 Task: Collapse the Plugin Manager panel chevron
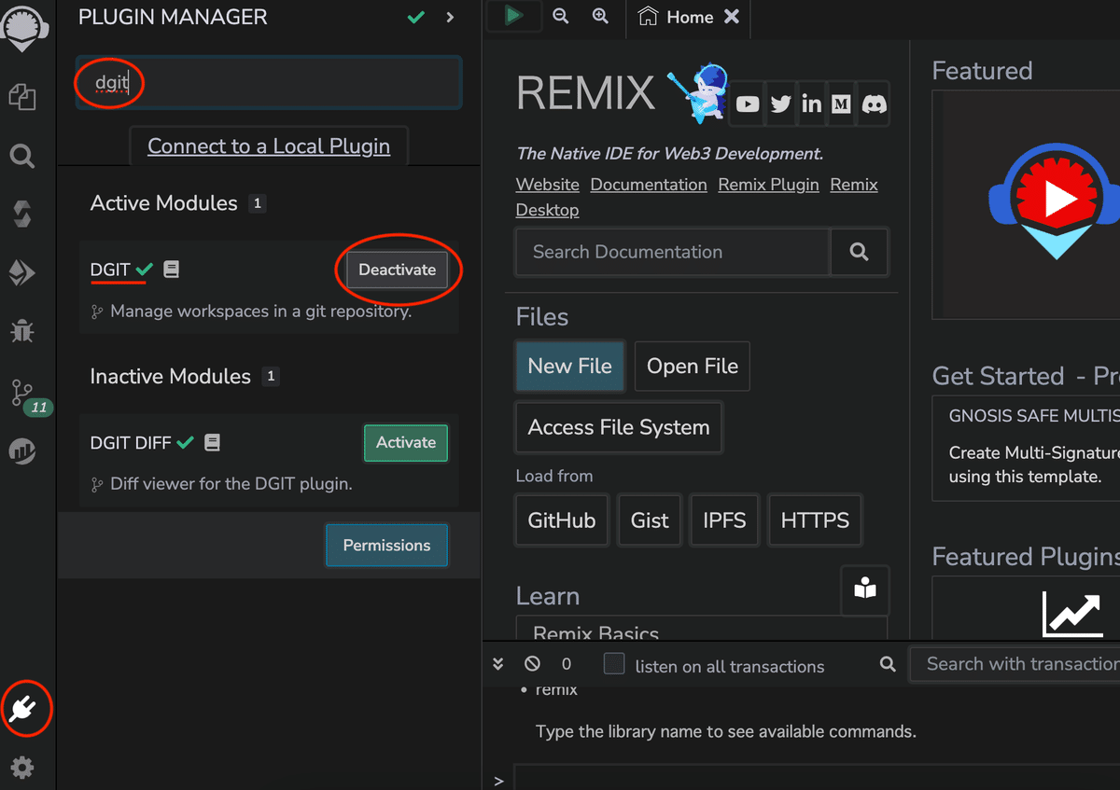tap(451, 17)
